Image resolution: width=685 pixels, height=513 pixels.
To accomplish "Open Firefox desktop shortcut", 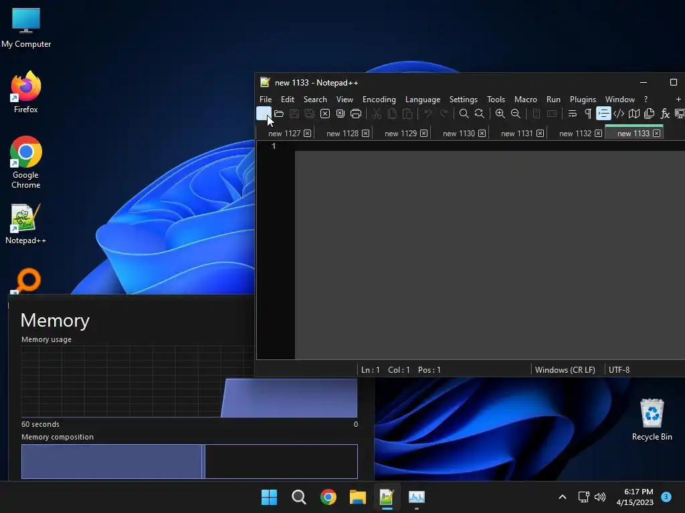I will [26, 92].
